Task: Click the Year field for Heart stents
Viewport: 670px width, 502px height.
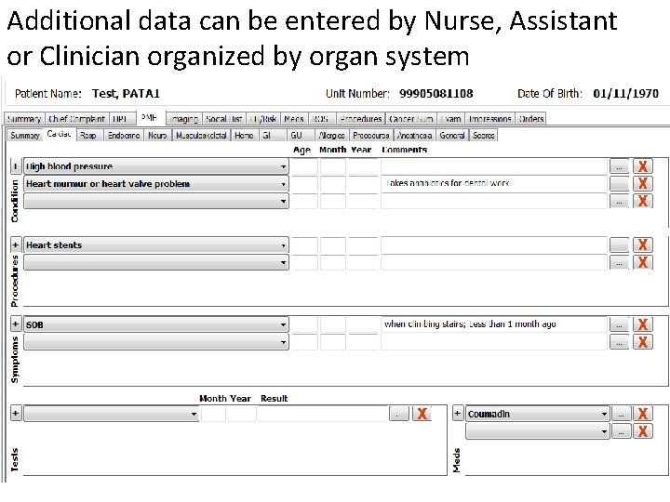Action: pyautogui.click(x=363, y=245)
